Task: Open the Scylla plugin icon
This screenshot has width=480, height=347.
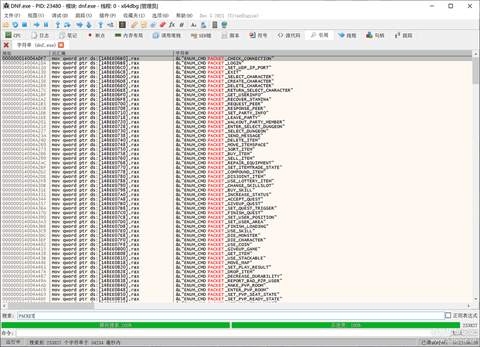Action: click(x=122, y=25)
